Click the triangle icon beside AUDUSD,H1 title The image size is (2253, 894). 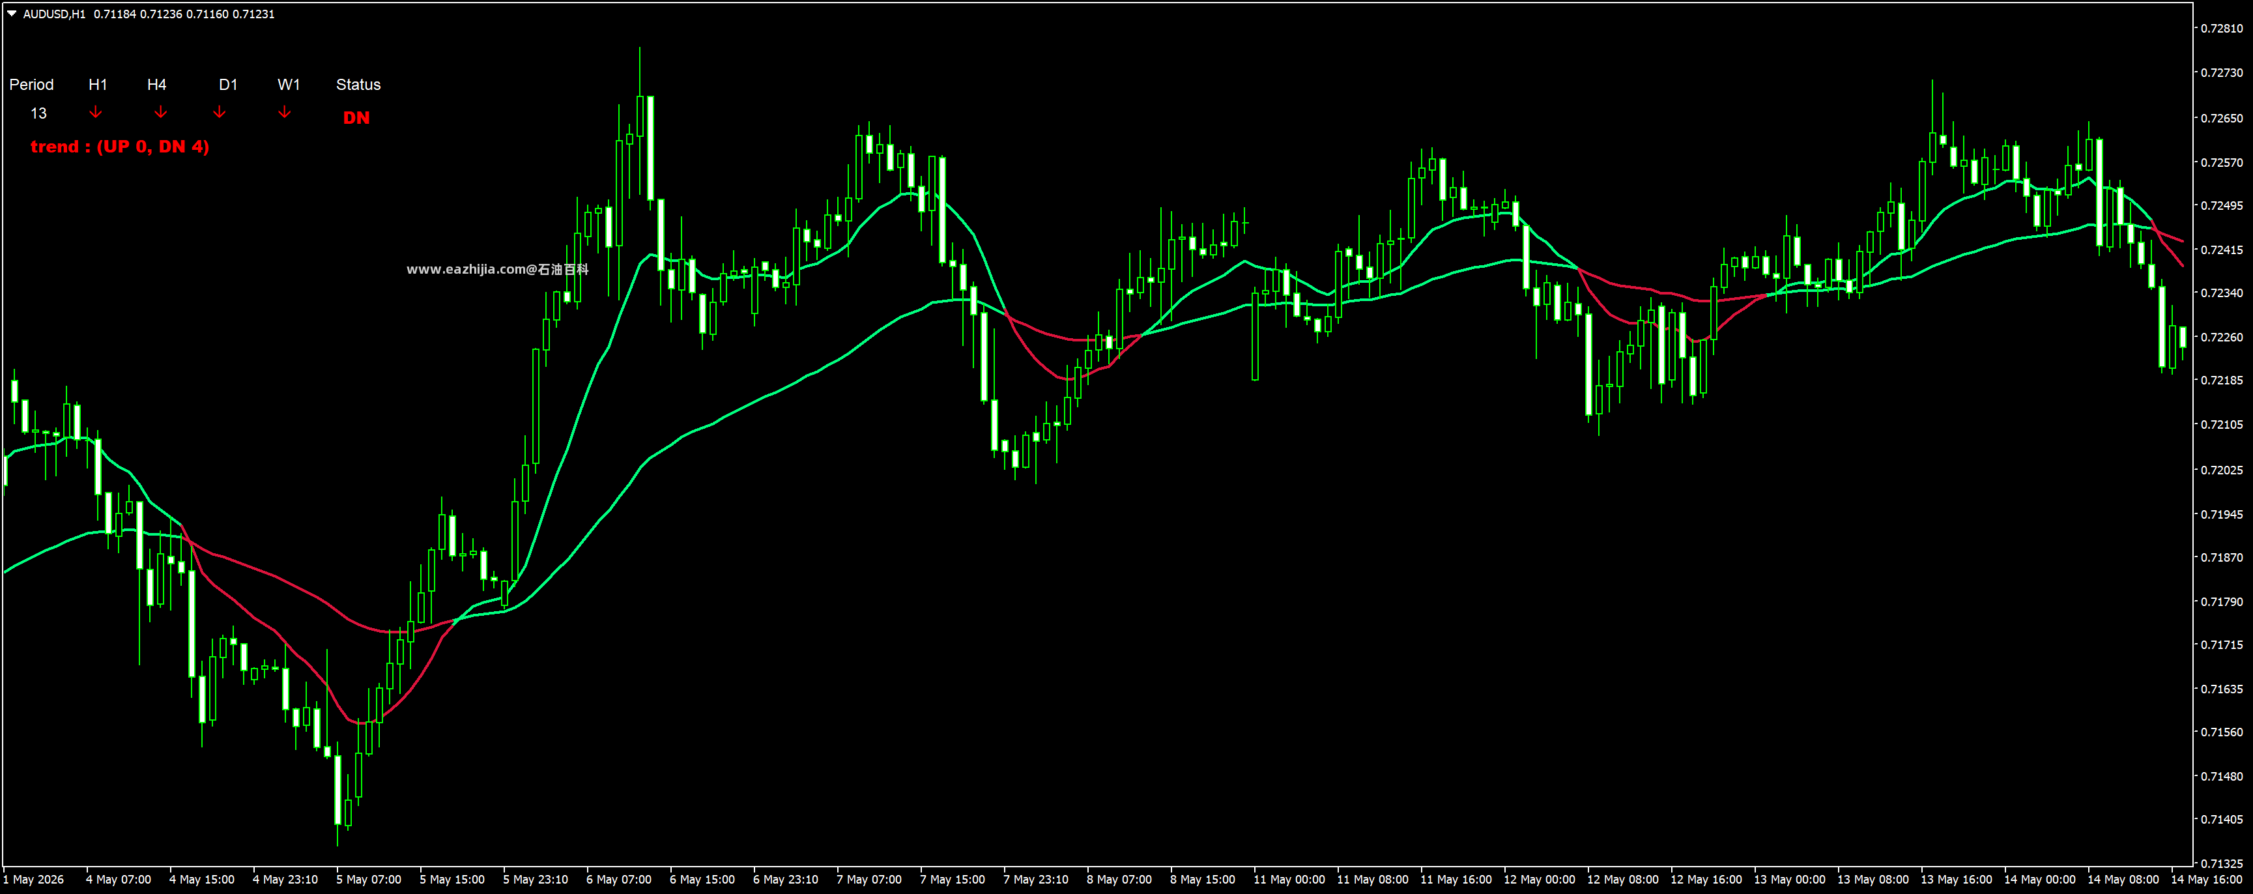coord(11,13)
